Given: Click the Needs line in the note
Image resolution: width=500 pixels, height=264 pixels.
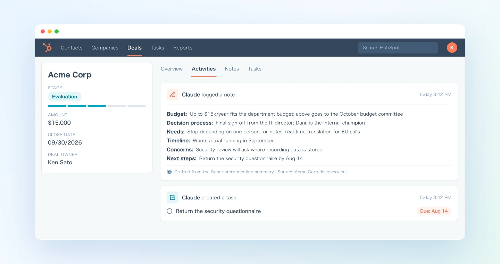Looking at the screenshot, I should coord(263,132).
